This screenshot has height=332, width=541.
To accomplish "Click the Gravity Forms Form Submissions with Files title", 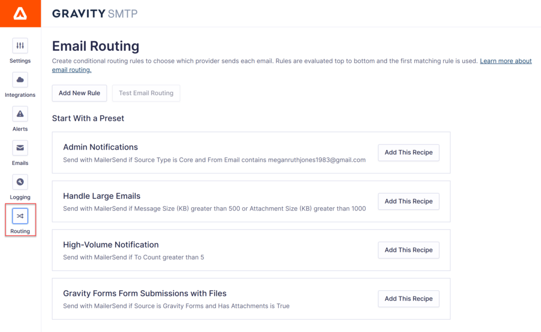I will tap(145, 293).
